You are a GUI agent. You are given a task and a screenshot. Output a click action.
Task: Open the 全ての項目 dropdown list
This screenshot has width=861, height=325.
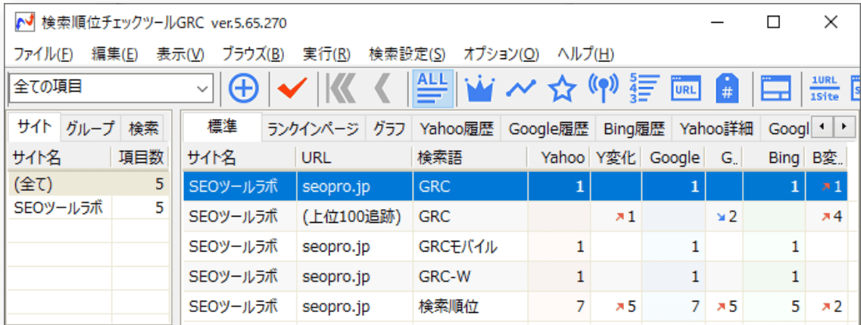coord(202,88)
